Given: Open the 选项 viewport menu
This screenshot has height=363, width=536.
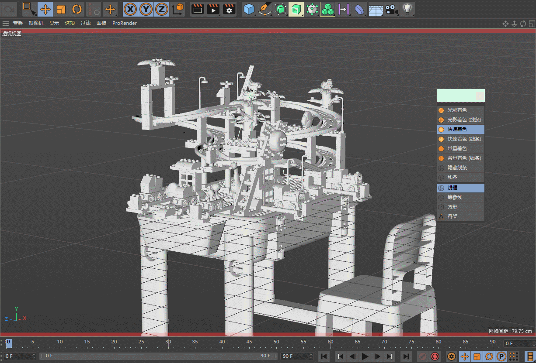Looking at the screenshot, I should click(x=70, y=24).
